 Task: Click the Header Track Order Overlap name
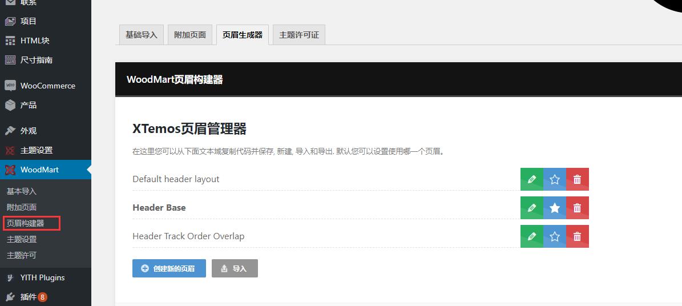point(188,236)
